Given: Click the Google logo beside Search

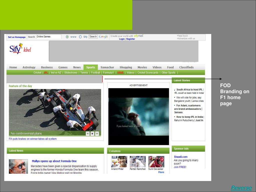Looking at the screenshot, I should [x=103, y=36].
